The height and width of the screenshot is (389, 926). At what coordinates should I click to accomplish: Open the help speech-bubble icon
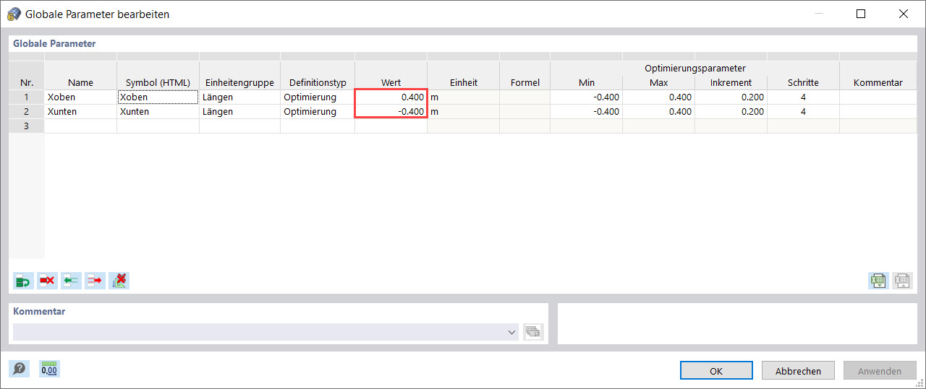[x=20, y=369]
